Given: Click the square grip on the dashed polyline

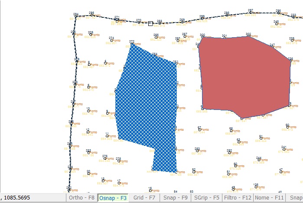Looking at the screenshot, I should tap(150, 23).
